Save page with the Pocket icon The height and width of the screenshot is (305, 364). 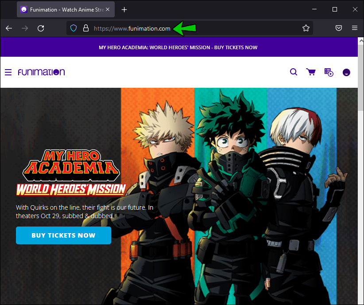pos(339,28)
